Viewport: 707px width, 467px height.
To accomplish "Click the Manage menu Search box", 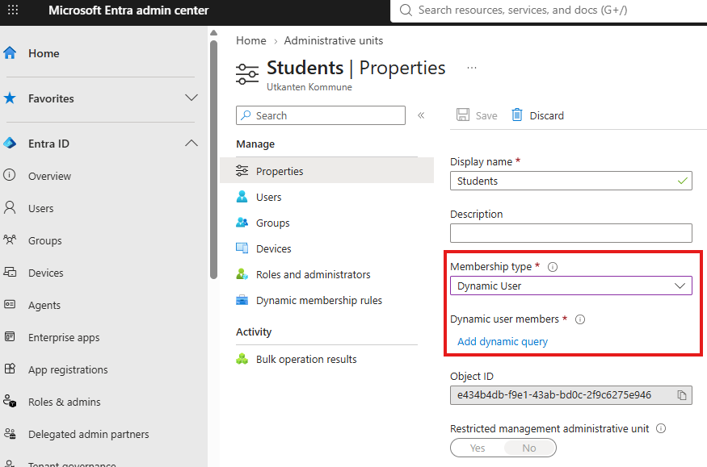I will (x=321, y=115).
